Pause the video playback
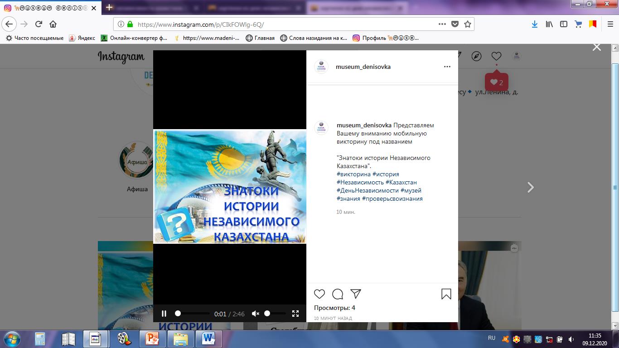Viewport: 619px width, 348px height. coord(164,314)
